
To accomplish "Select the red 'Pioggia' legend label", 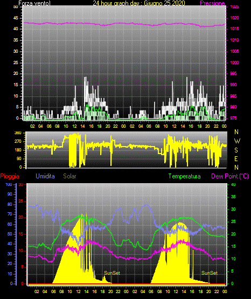I will coord(10,176).
